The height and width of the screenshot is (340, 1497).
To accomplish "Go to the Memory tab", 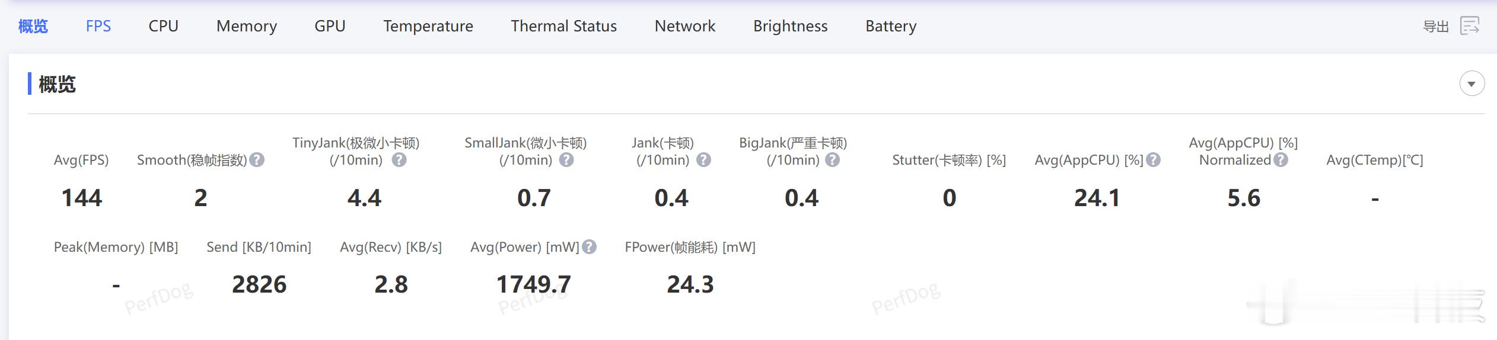I will [x=247, y=26].
